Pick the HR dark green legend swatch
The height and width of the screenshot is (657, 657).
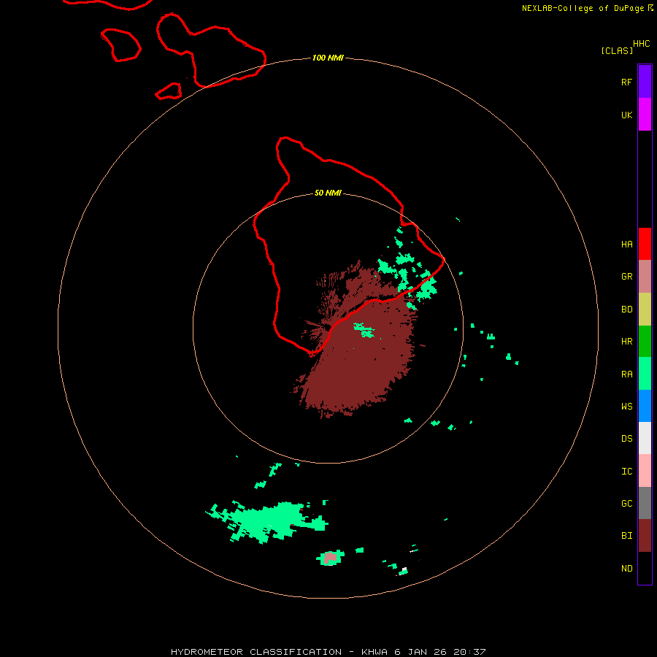pos(645,342)
